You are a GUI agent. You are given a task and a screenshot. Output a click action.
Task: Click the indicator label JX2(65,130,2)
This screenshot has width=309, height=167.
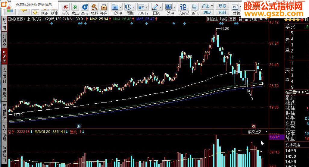pos(55,19)
